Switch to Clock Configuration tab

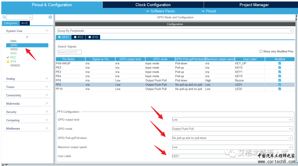[x=153, y=5]
